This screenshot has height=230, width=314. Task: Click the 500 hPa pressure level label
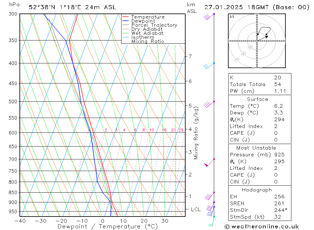[13, 101]
